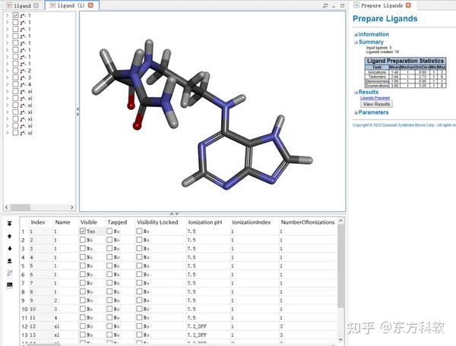Collapse the Summary section

356,42
